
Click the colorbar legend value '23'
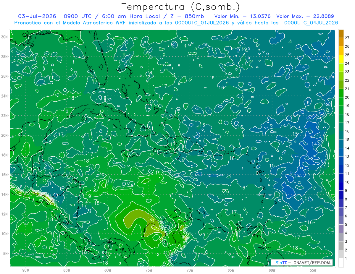pyautogui.click(x=347, y=72)
